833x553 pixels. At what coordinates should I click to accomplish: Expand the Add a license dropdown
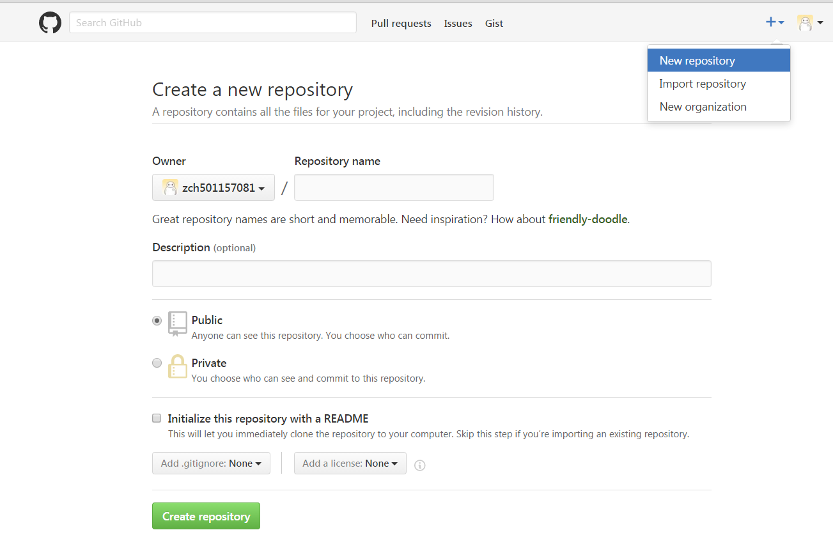click(x=350, y=463)
